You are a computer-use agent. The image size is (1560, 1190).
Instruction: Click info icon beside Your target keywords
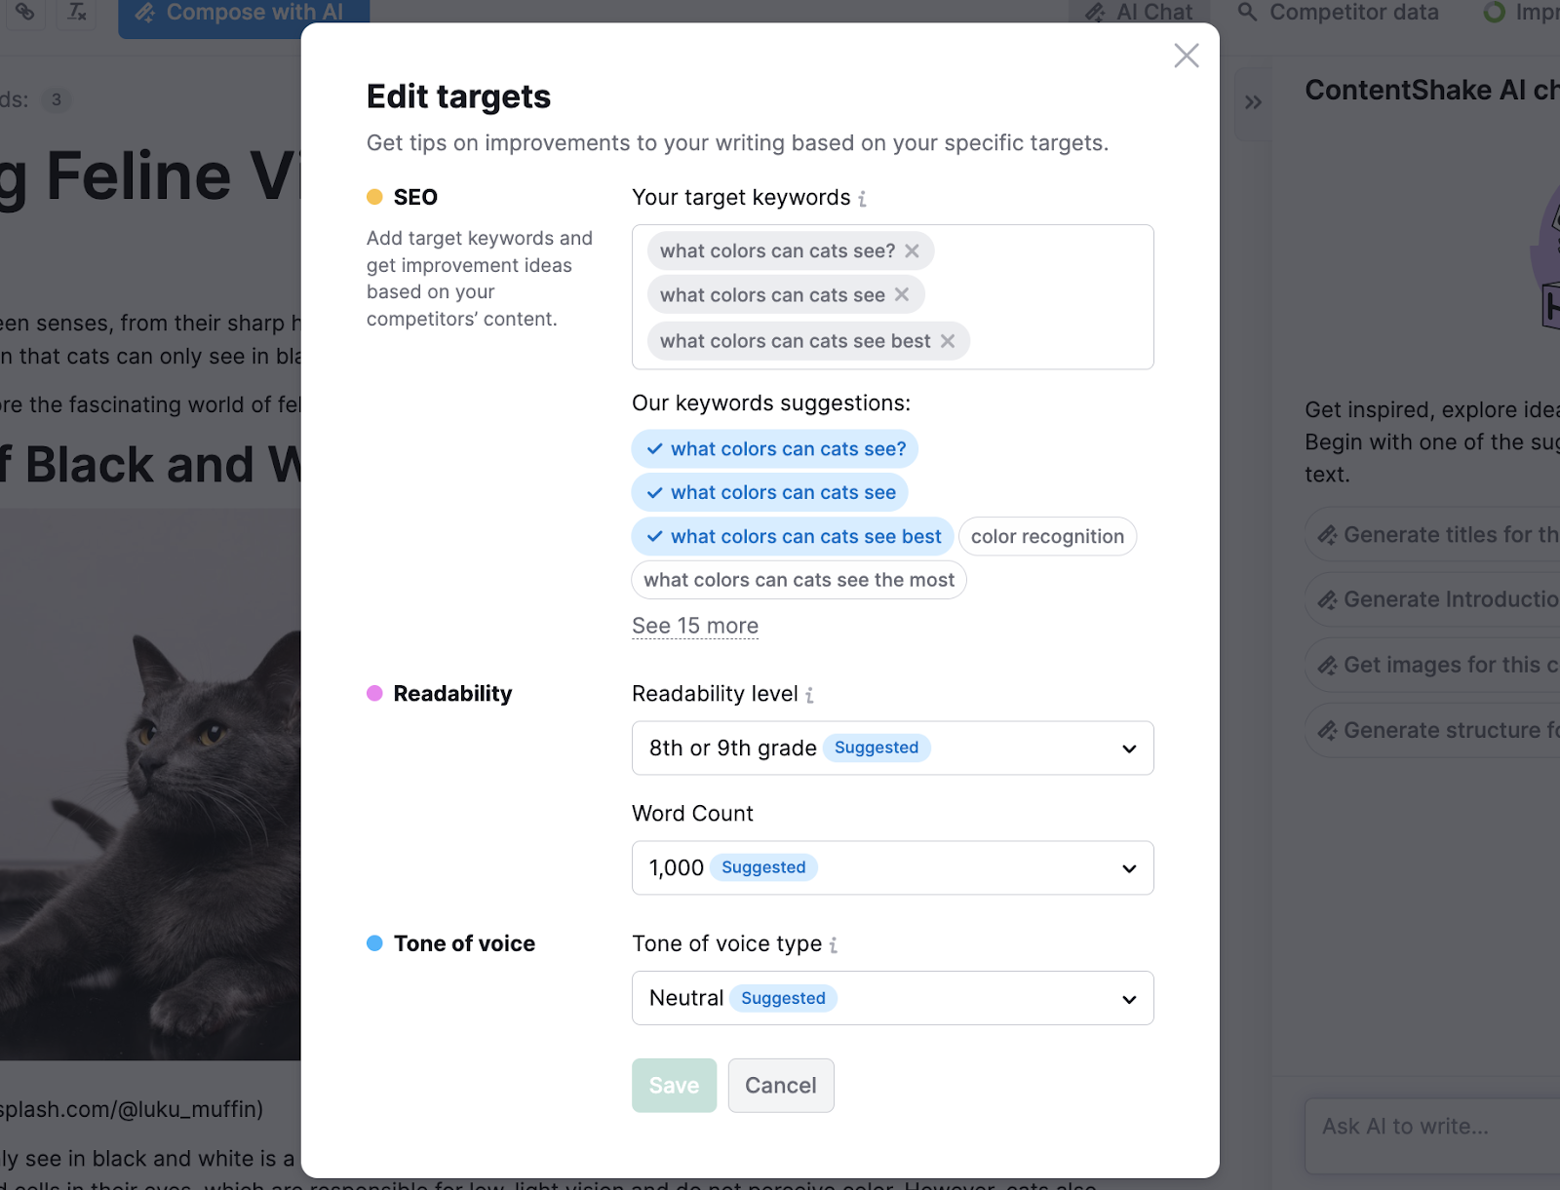click(863, 199)
